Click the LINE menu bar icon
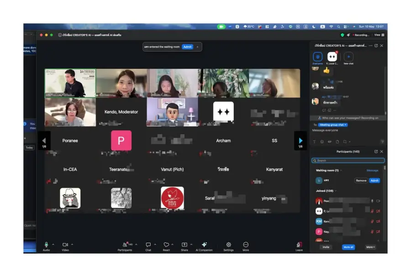 click(290, 27)
